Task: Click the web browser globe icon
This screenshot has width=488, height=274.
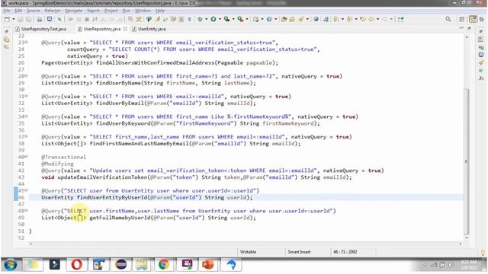Action: click(316, 19)
